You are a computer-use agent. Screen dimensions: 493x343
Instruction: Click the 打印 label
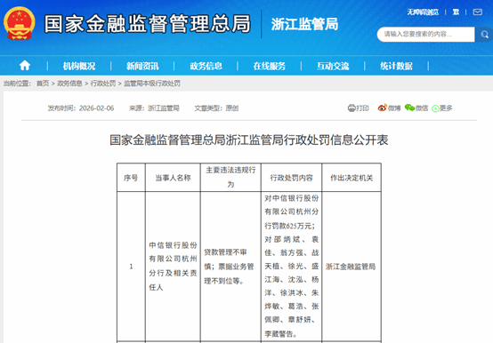click(362, 108)
